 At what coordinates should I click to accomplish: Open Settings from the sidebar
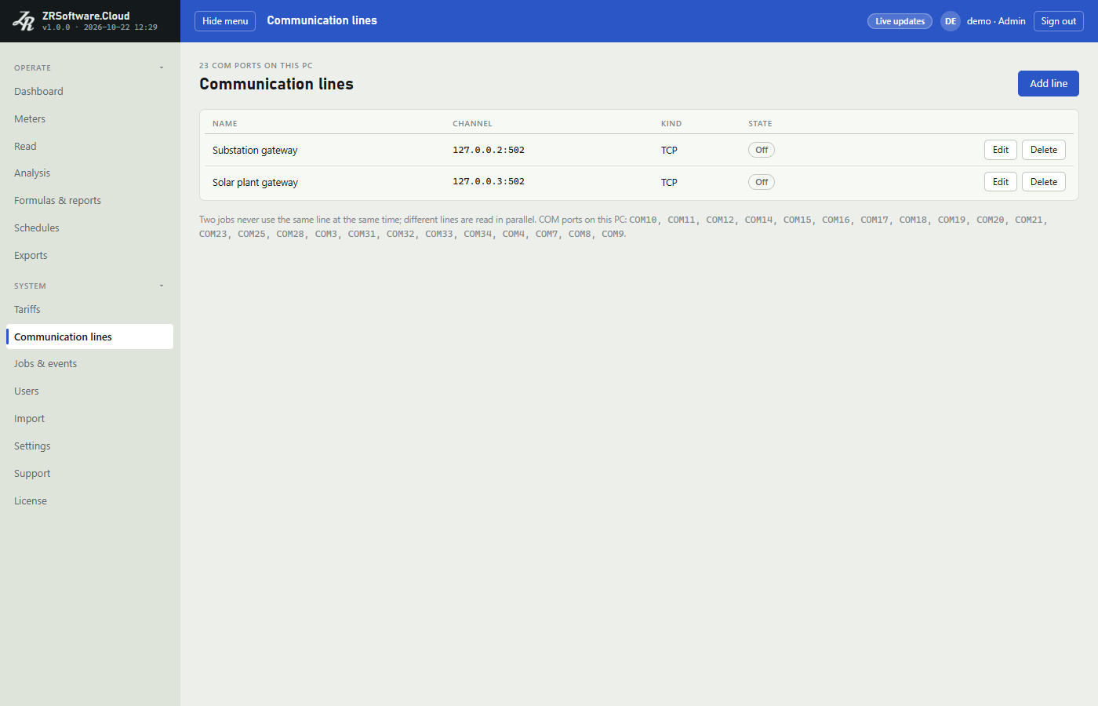90,446
